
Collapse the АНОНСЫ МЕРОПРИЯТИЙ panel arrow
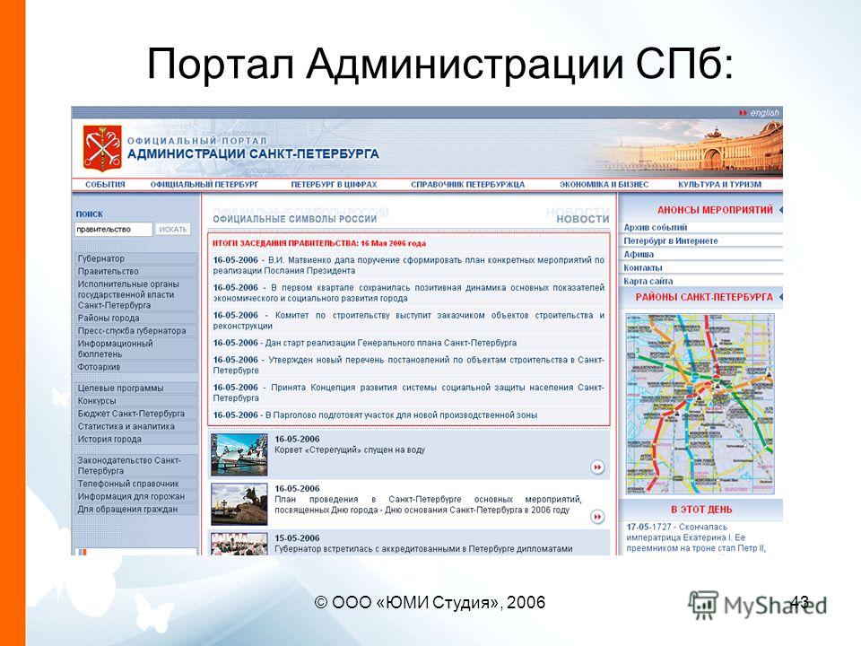(780, 210)
